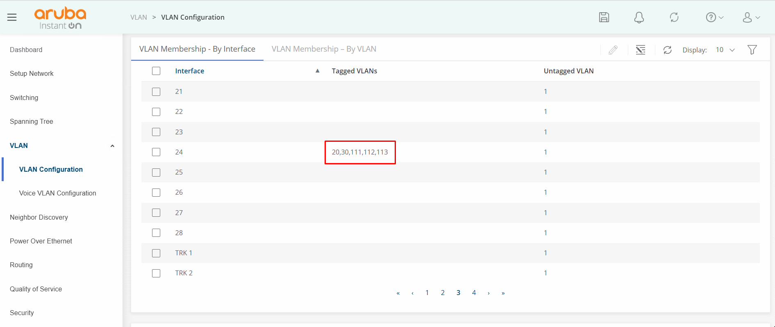Click the edit pencil icon in table toolbar
The image size is (775, 327).
click(613, 50)
